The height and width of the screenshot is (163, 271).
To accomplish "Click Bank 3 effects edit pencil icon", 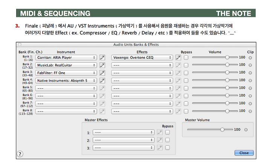I will click(x=178, y=73).
